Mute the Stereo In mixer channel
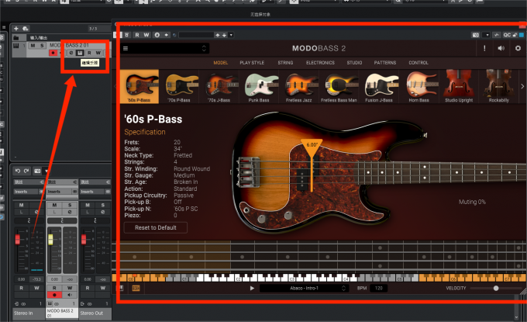The width and height of the screenshot is (527, 322). pyautogui.click(x=21, y=205)
